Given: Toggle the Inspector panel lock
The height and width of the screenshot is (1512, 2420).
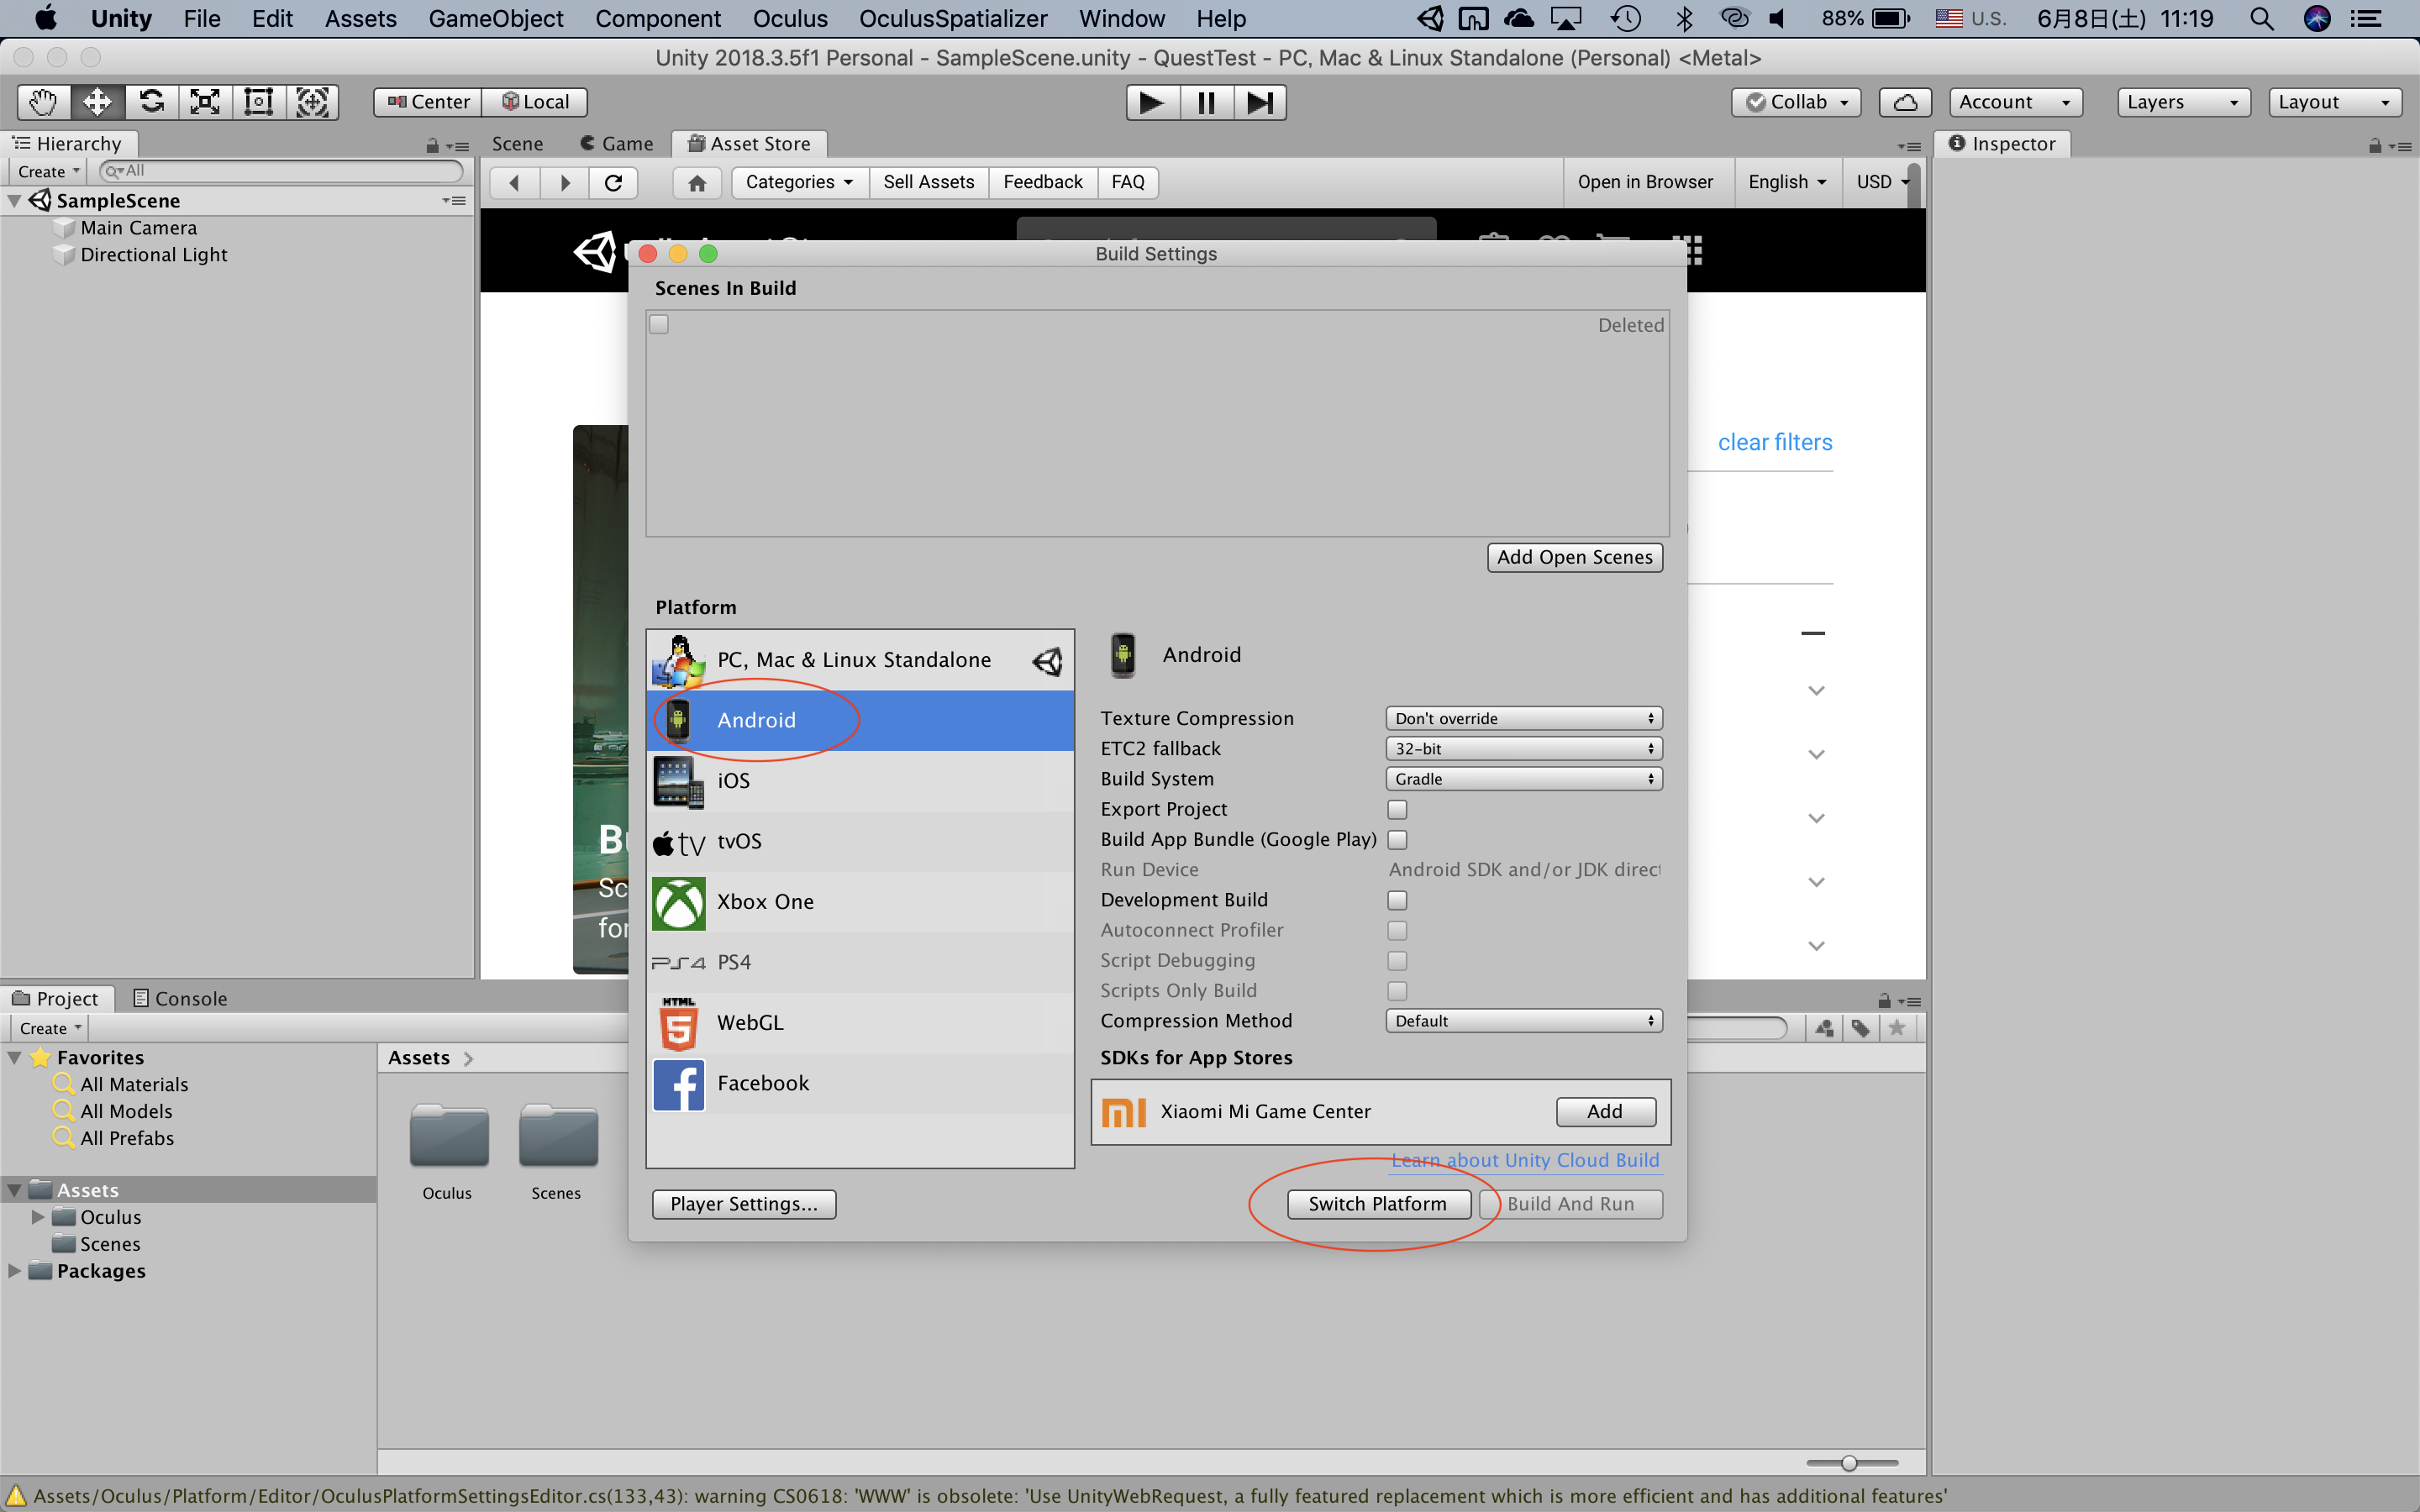Looking at the screenshot, I should coord(2374,146).
